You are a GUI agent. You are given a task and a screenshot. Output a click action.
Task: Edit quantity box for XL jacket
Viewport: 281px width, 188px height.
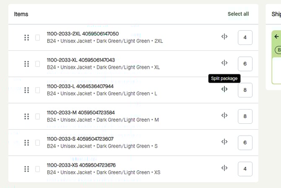click(x=245, y=64)
